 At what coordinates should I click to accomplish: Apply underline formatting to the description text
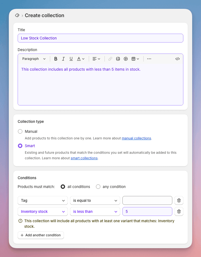click(x=71, y=59)
